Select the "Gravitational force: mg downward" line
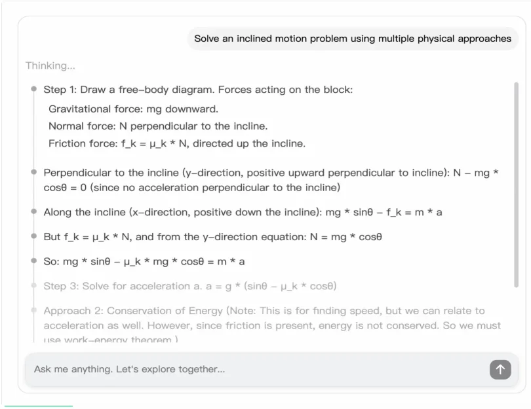 click(x=133, y=109)
